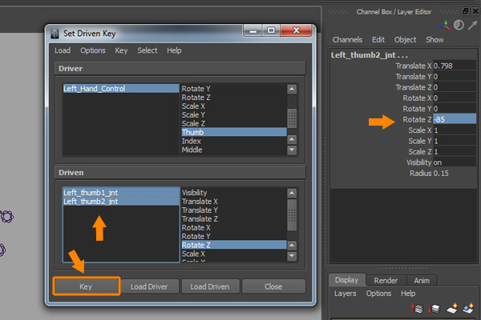Click the Driver attribute list scroll down arrow
481x320 pixels.
(292, 150)
